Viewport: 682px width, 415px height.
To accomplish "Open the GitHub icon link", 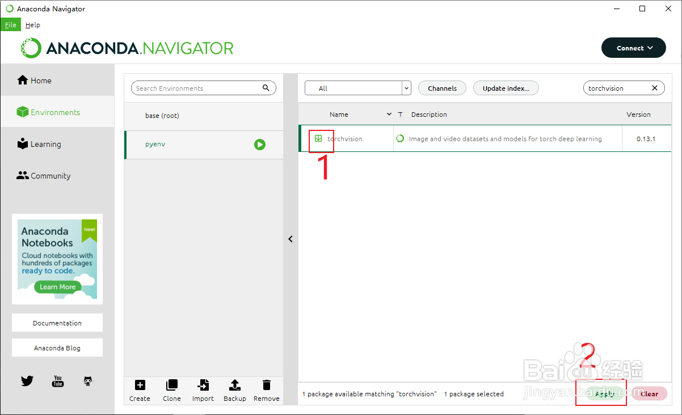I will (87, 381).
